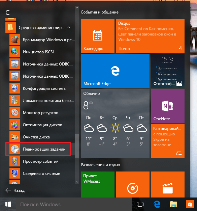The height and width of the screenshot is (211, 197).
Task: Click the Windows Start button
Action: (x=8, y=204)
